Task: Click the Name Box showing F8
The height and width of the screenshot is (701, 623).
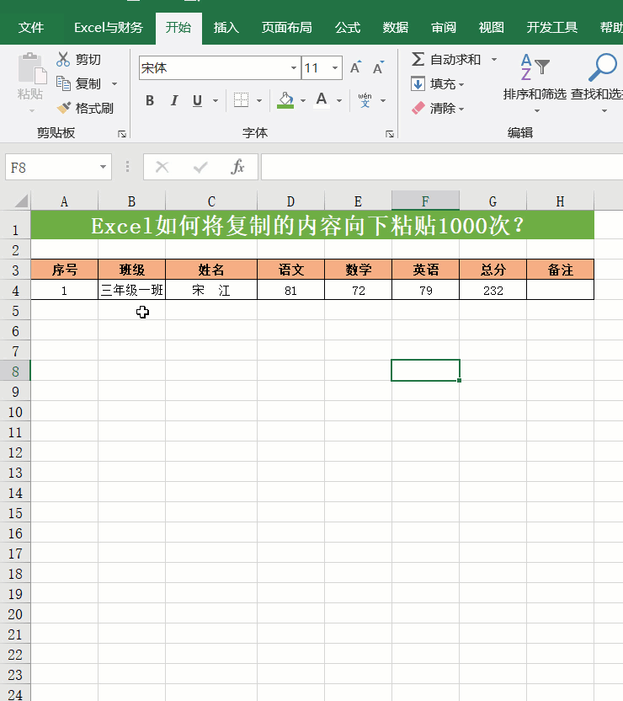Action: coord(51,167)
